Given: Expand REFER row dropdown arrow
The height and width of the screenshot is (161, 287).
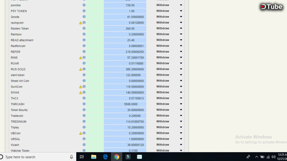Looking at the screenshot, I should pos(181,52).
